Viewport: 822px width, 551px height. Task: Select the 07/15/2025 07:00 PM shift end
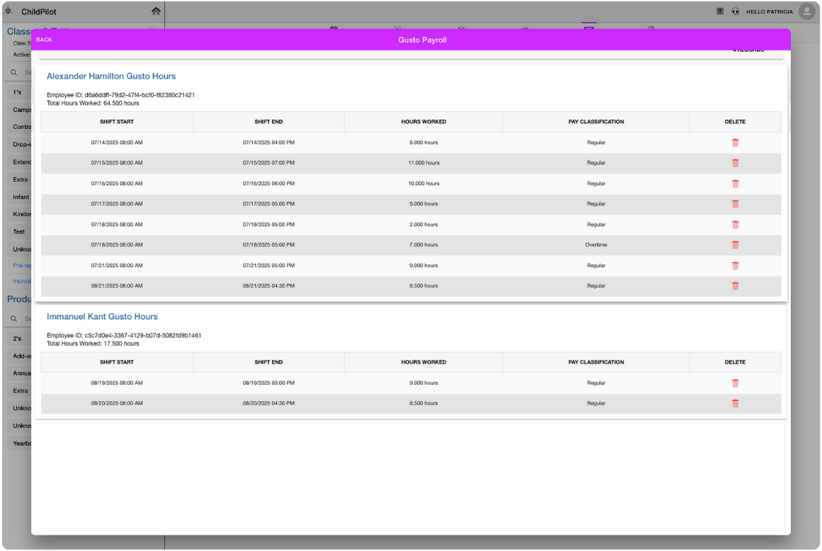269,163
